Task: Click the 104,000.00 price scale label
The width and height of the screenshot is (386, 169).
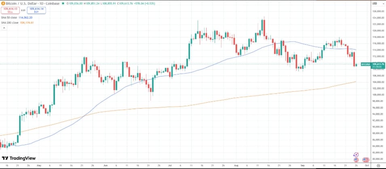Action: 378,82
